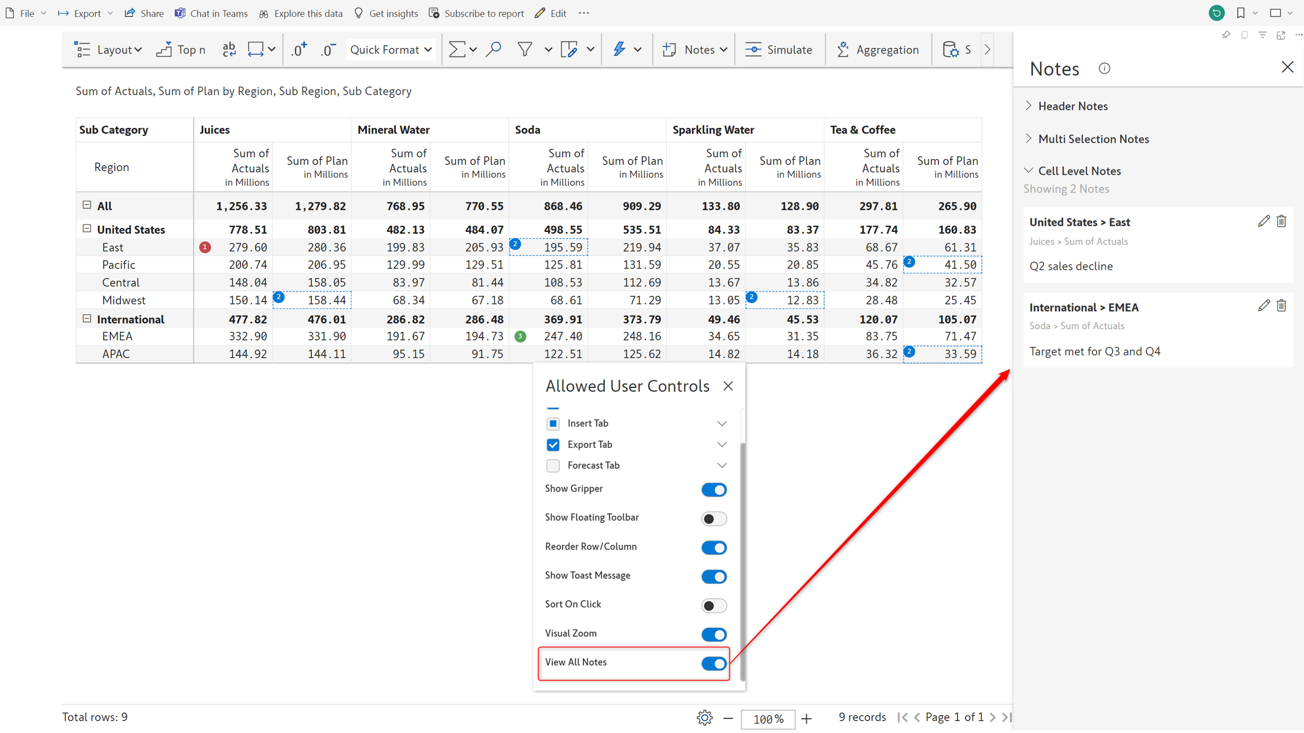
Task: Open Quick Format dropdown
Action: pyautogui.click(x=391, y=50)
